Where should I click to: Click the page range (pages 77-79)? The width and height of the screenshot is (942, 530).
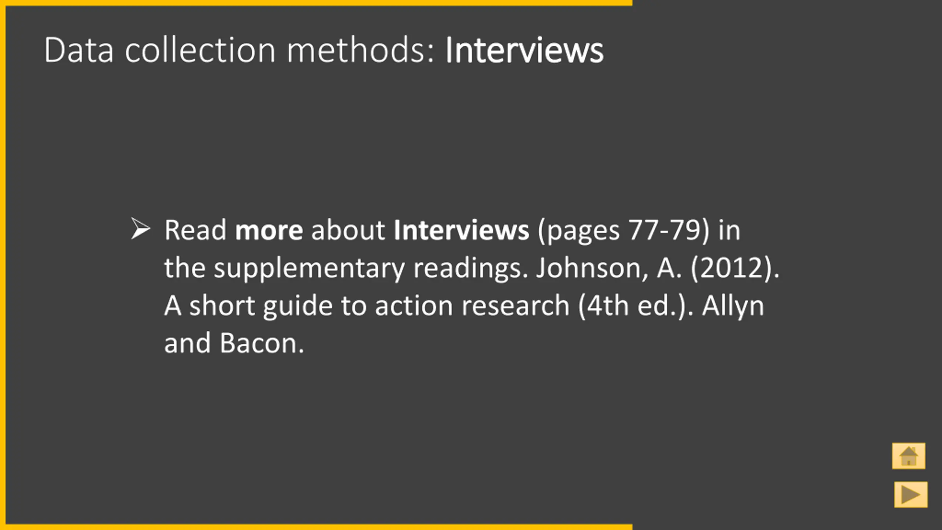pos(623,231)
